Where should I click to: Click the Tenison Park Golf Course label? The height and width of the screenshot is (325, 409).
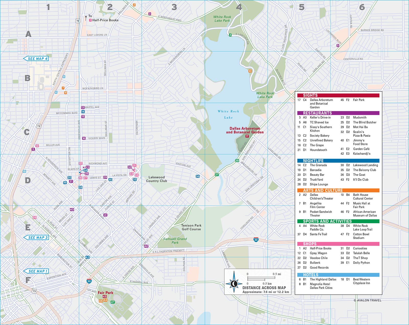click(x=191, y=227)
